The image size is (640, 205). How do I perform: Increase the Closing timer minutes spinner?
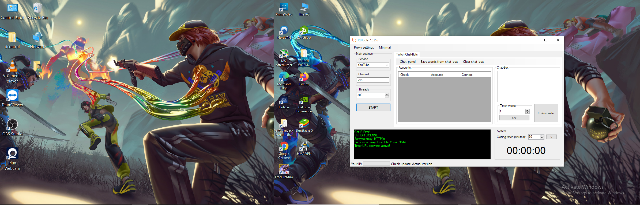[x=542, y=136]
